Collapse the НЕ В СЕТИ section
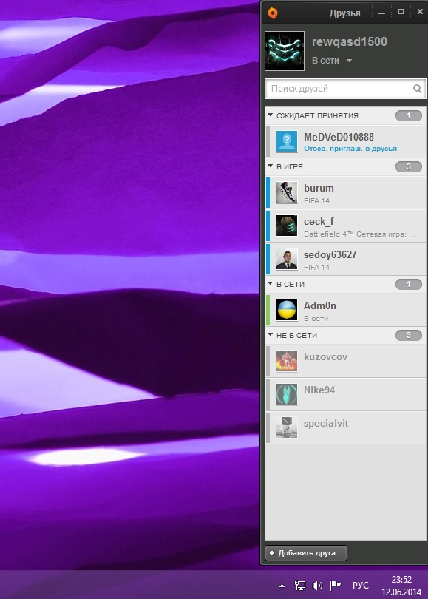Screen dimensions: 428x599 tap(271, 335)
